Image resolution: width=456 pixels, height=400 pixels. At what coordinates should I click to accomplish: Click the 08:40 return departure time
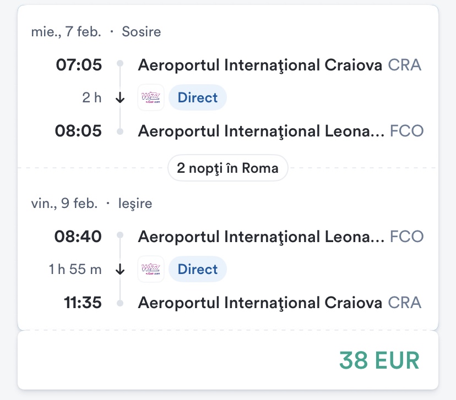point(79,237)
